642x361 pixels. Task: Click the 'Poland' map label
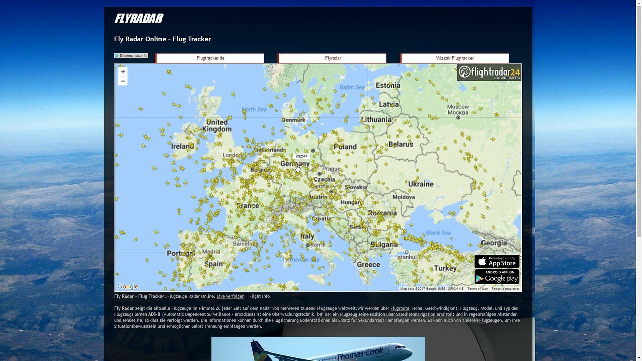pyautogui.click(x=345, y=147)
